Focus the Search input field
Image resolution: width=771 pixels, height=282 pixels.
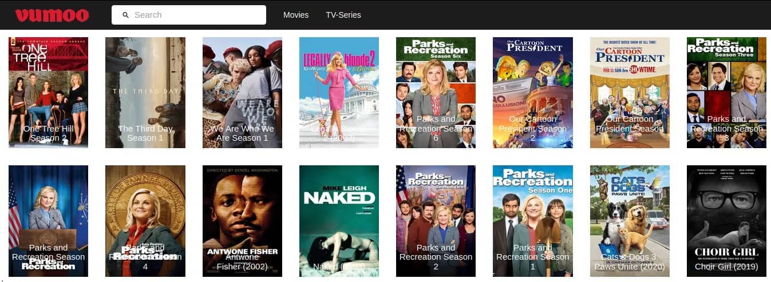(x=195, y=15)
